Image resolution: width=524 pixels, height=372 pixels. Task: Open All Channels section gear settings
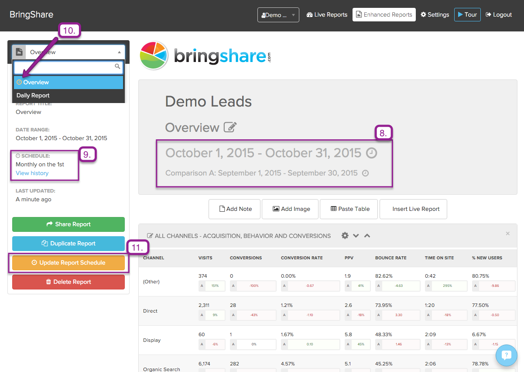click(345, 236)
